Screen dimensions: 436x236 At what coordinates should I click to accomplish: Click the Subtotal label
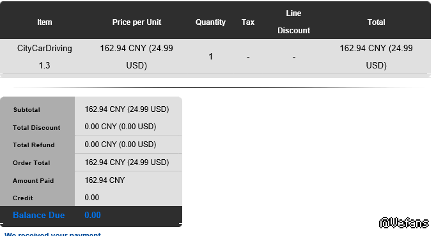coord(27,109)
